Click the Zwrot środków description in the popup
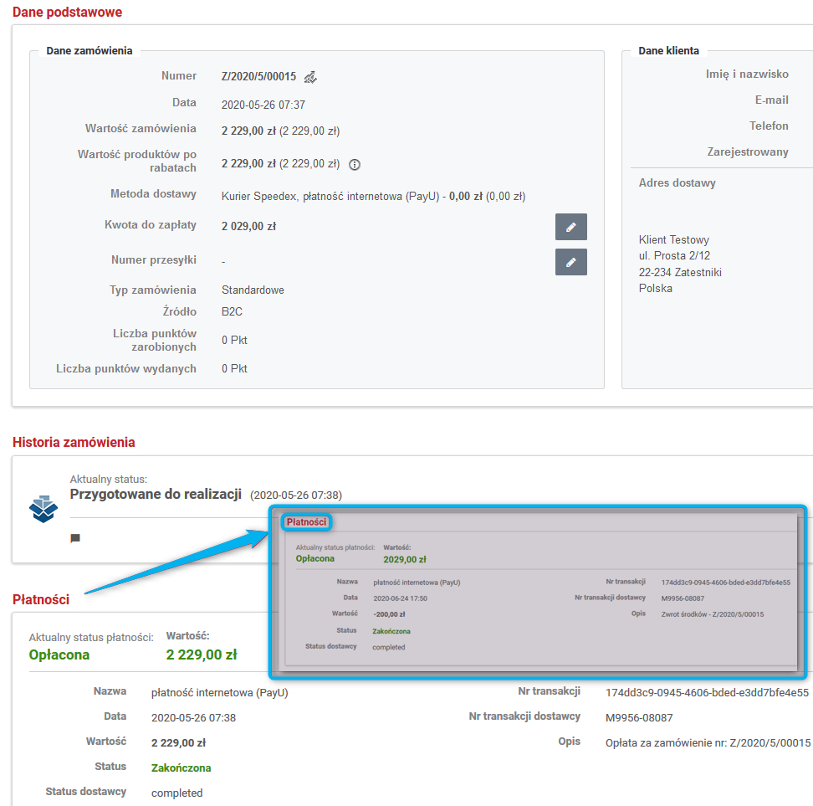813x806 pixels. click(713, 614)
